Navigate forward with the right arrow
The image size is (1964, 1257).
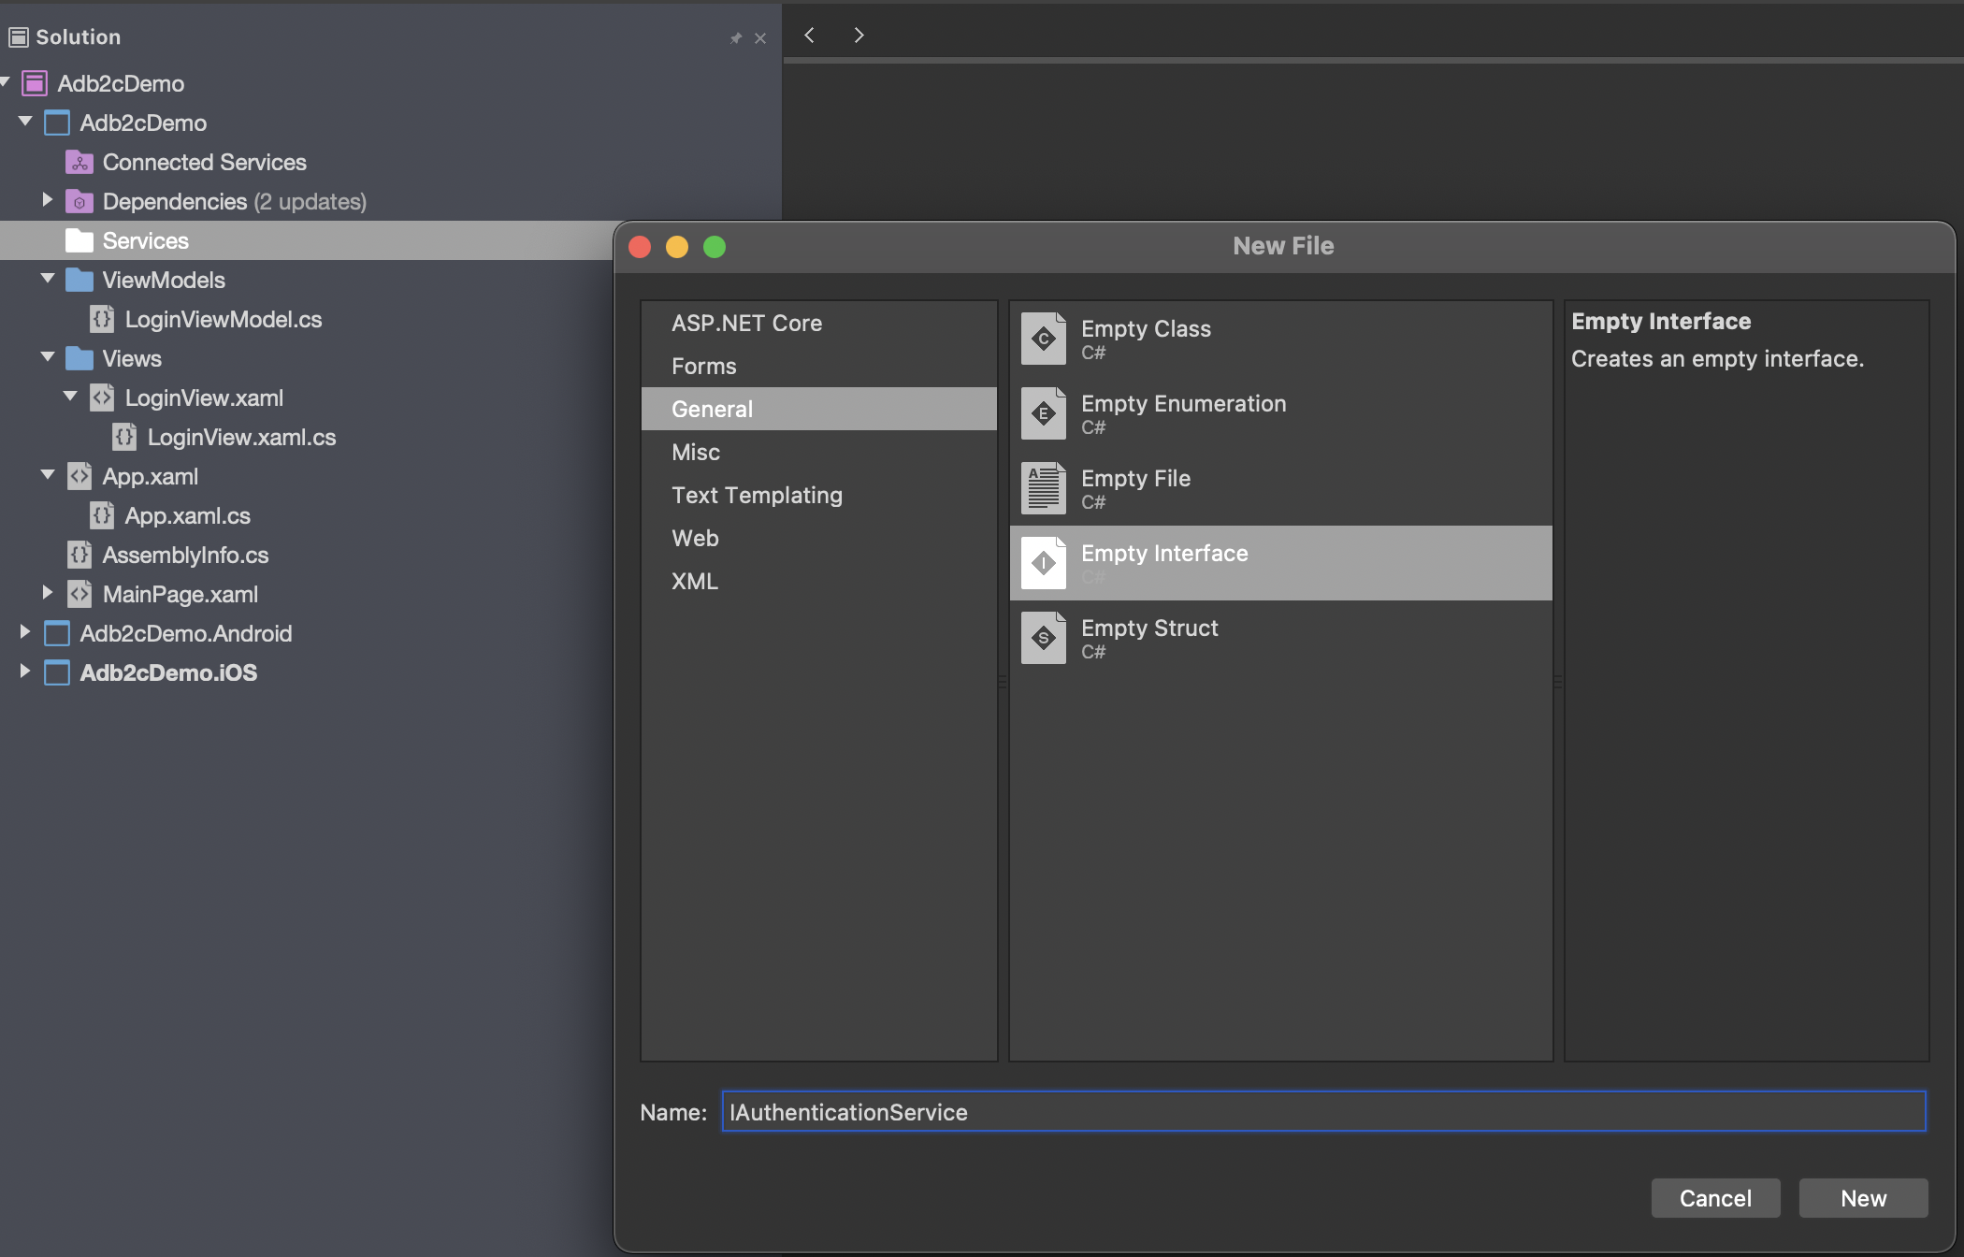[859, 36]
